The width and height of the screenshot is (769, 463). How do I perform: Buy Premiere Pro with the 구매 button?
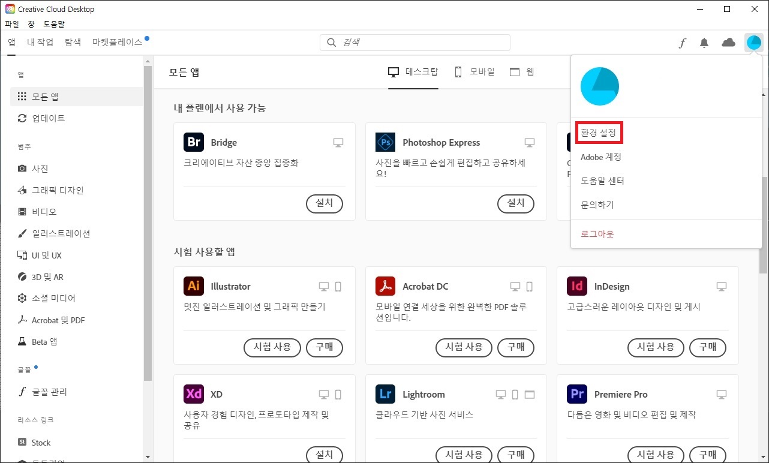[708, 454]
